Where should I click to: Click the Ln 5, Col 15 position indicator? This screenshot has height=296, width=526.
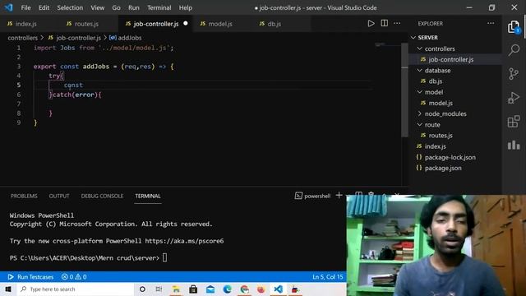click(328, 277)
